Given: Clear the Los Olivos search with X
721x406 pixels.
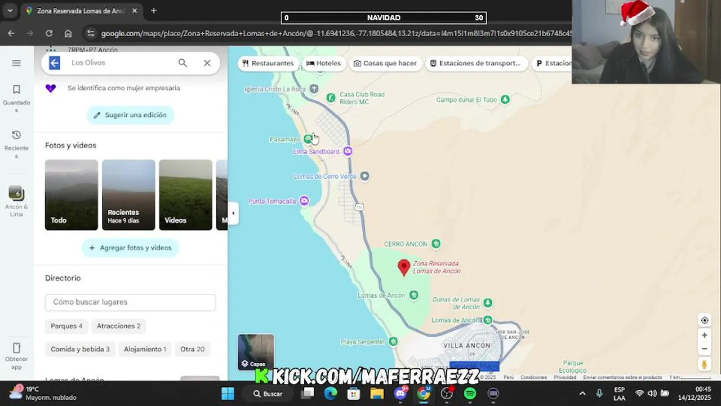Looking at the screenshot, I should coord(207,63).
